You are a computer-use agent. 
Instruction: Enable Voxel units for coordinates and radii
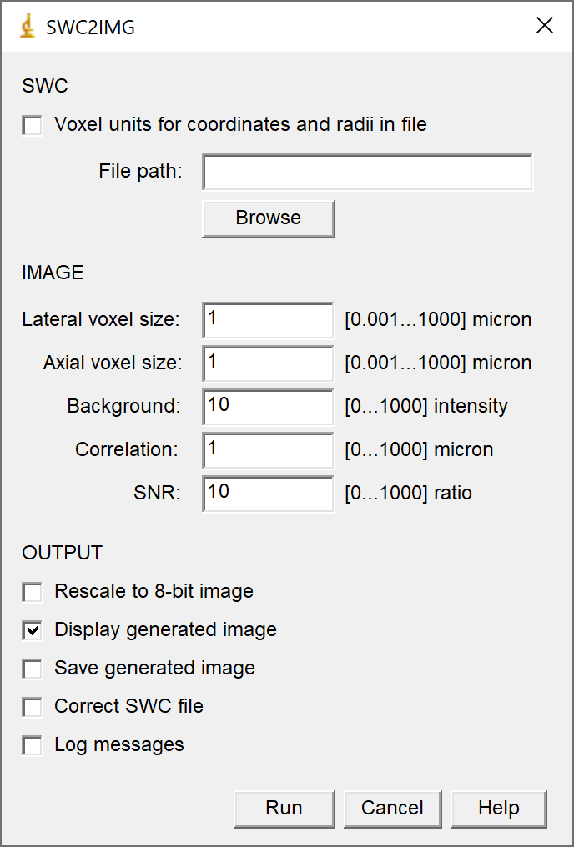31,125
